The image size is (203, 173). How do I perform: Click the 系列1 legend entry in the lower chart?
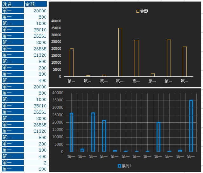click(125, 166)
